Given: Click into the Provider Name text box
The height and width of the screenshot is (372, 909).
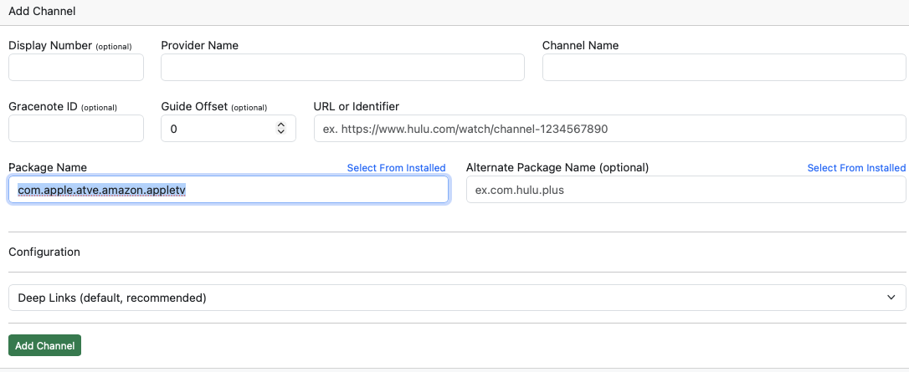Looking at the screenshot, I should (342, 68).
